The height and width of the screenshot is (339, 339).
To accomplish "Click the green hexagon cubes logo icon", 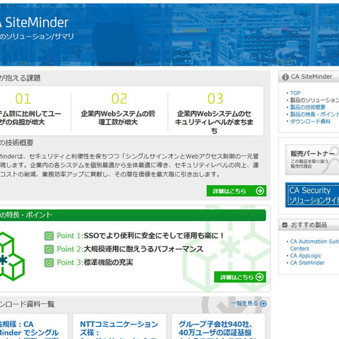I will 11,256.
